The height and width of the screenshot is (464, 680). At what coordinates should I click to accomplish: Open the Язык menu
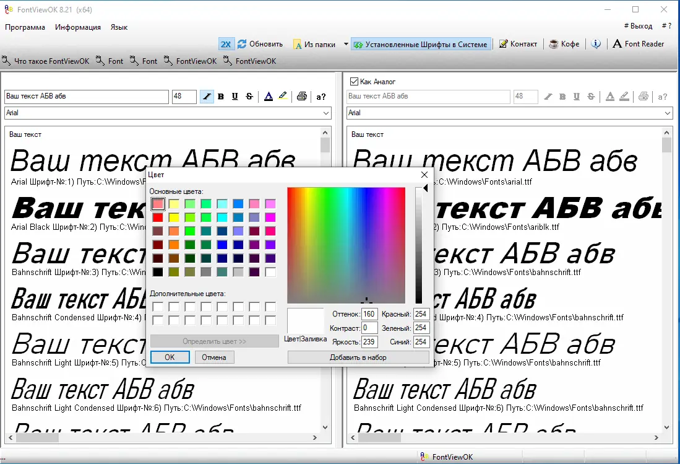[119, 27]
